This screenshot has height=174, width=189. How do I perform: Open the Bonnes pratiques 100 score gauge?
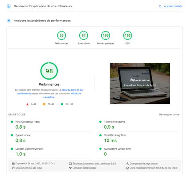point(106,35)
